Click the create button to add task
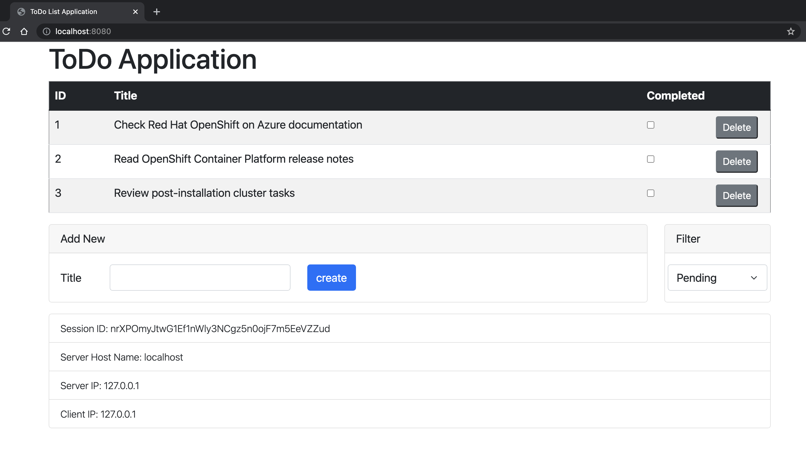 (x=332, y=277)
